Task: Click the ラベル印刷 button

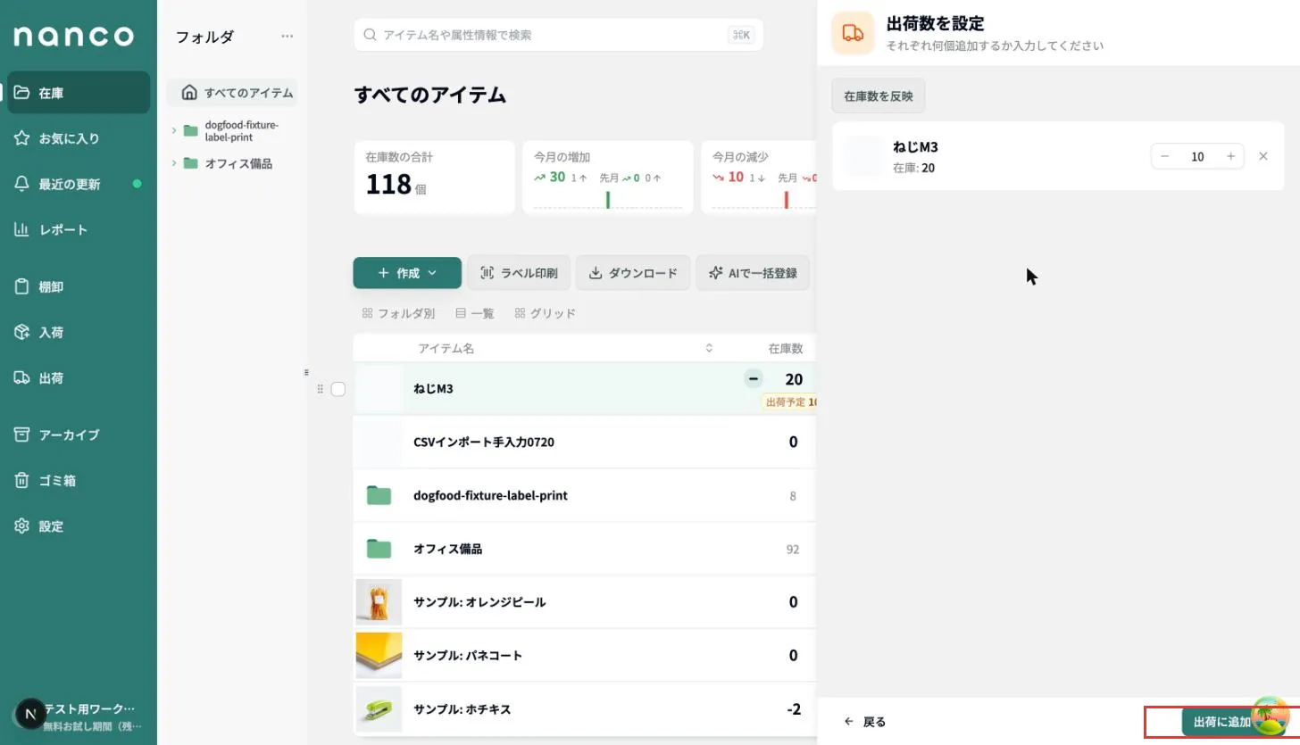Action: click(519, 273)
